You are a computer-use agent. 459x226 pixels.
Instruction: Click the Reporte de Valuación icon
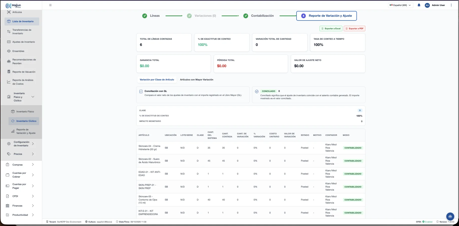pos(9,72)
